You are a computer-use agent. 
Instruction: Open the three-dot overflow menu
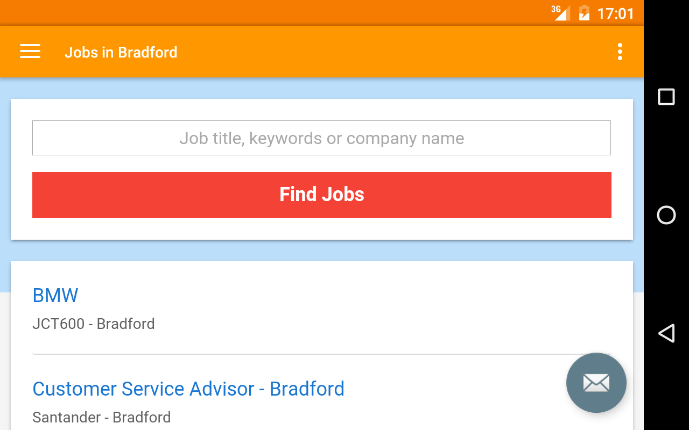pyautogui.click(x=620, y=52)
